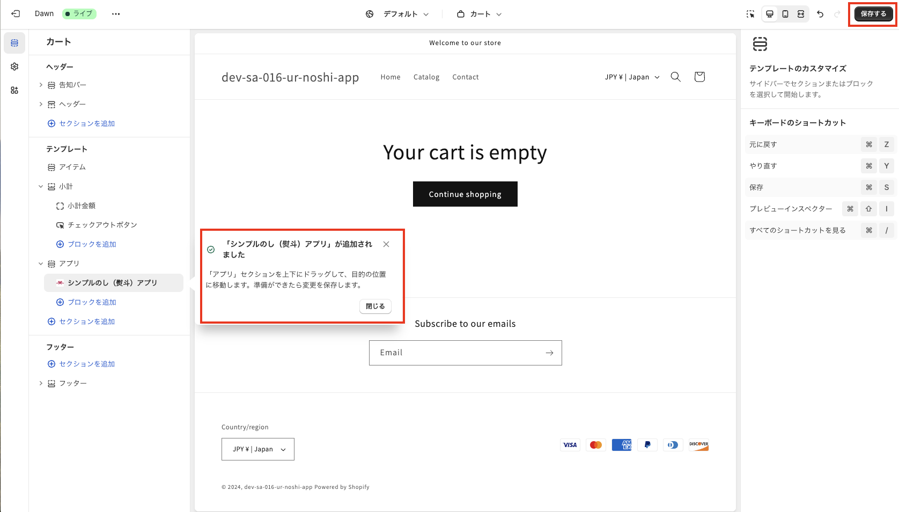The height and width of the screenshot is (512, 899).
Task: Click the store search magnifier icon
Action: 676,77
